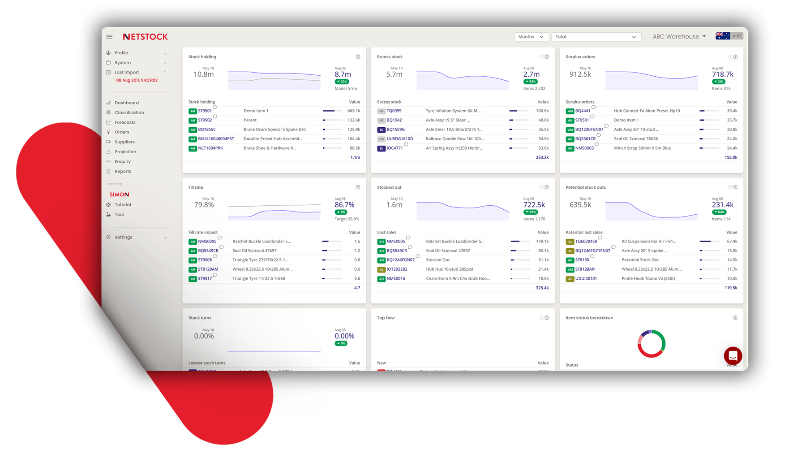
Task: Click the Enquiry link icon
Action: pos(108,161)
